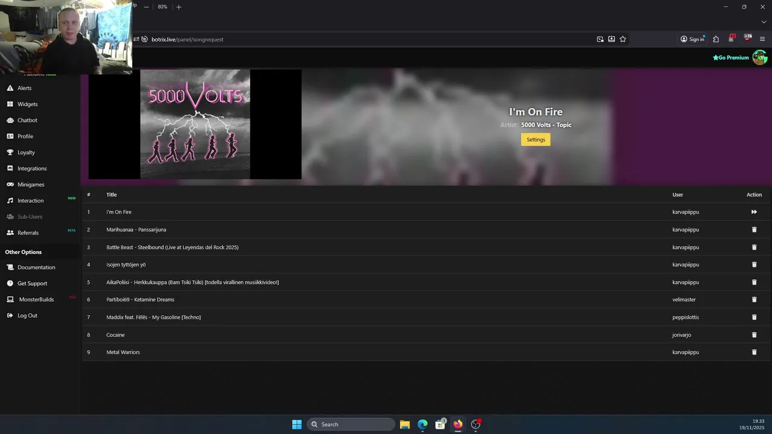
Task: Open the user avatar menu
Action: pyautogui.click(x=759, y=57)
